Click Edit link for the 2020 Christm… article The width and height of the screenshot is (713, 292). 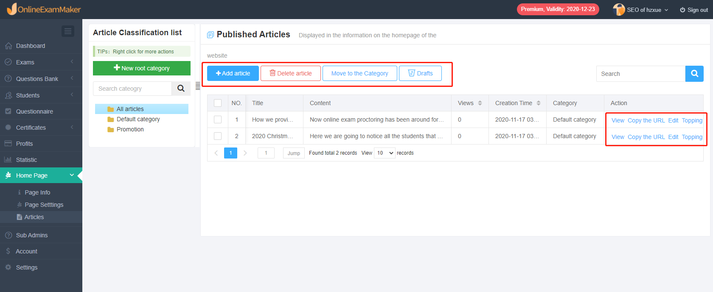tap(674, 137)
